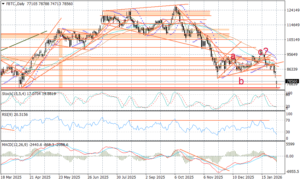Viewport: 302px width, 181px height.
Task: Click the FBTC.,Daily chart title text
Action: [18, 3]
